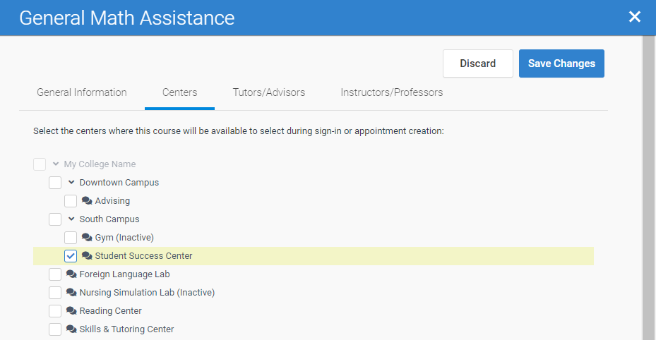Click the chat icon beside Foreign Language Lab

click(71, 274)
